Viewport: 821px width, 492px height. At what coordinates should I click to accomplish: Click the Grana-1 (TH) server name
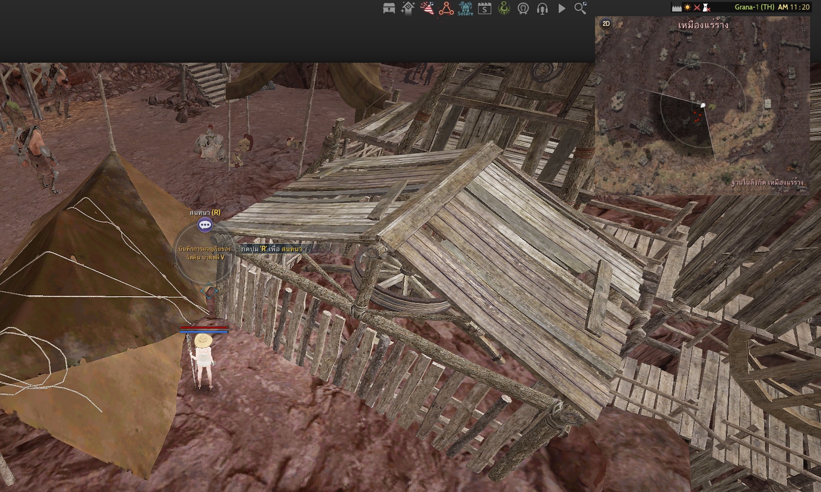click(754, 7)
